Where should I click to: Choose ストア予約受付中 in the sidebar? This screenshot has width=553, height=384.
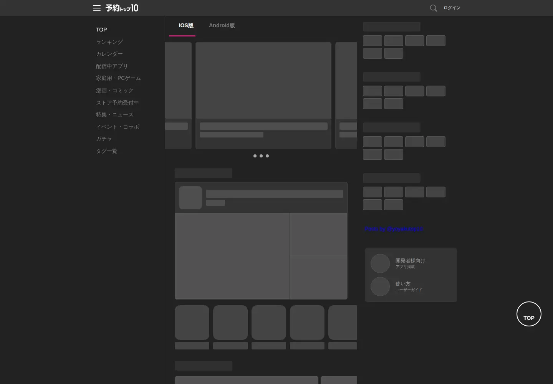point(118,103)
